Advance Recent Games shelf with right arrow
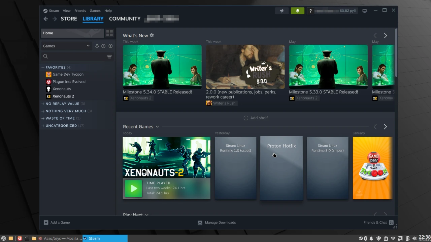Viewport: 431px width, 242px height. (385, 127)
